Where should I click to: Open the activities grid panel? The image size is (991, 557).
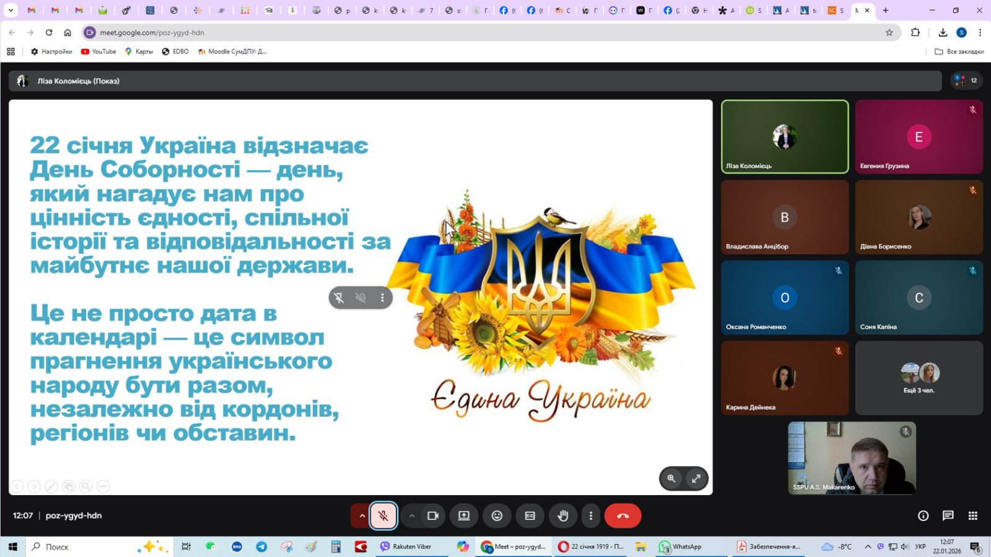click(972, 515)
